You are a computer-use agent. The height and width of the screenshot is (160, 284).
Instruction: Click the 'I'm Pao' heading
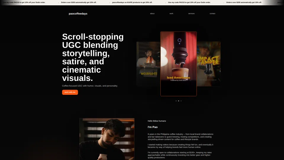pyautogui.click(x=153, y=127)
